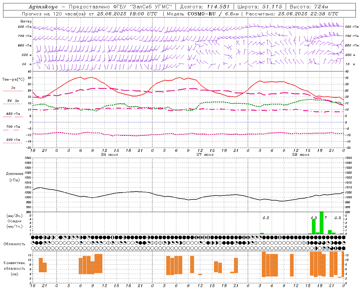Click the (км) unit under convective cloudiness
The width and height of the screenshot is (360, 288).
14,274
